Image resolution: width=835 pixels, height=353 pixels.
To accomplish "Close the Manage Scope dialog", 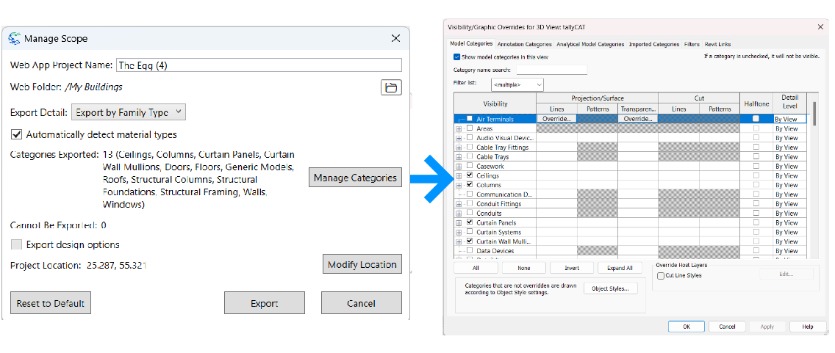I will pos(395,38).
